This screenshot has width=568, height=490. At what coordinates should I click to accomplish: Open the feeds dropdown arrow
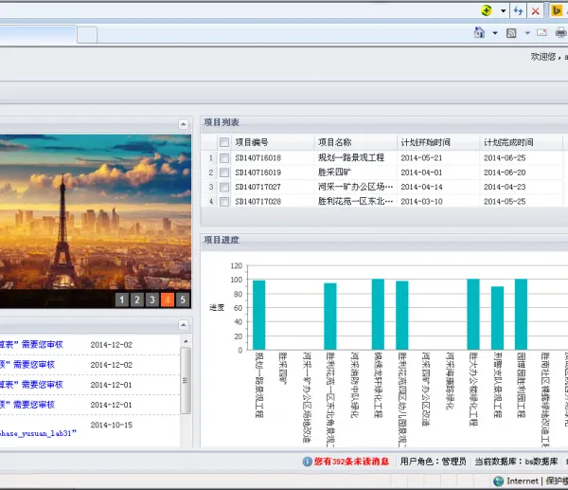click(x=527, y=33)
